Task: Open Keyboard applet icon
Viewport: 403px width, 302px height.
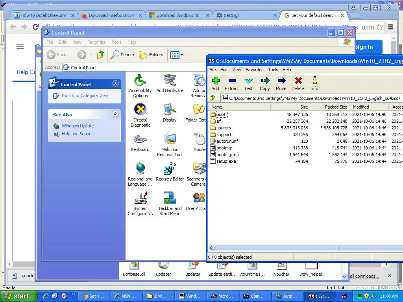Action: (x=140, y=142)
